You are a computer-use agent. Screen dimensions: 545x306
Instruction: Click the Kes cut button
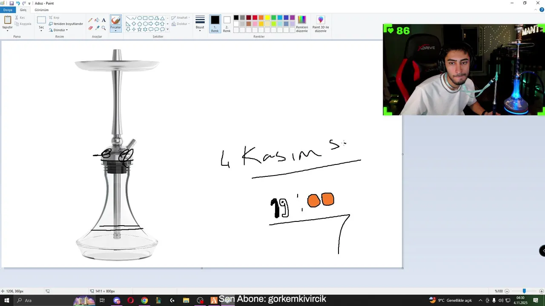[20, 18]
